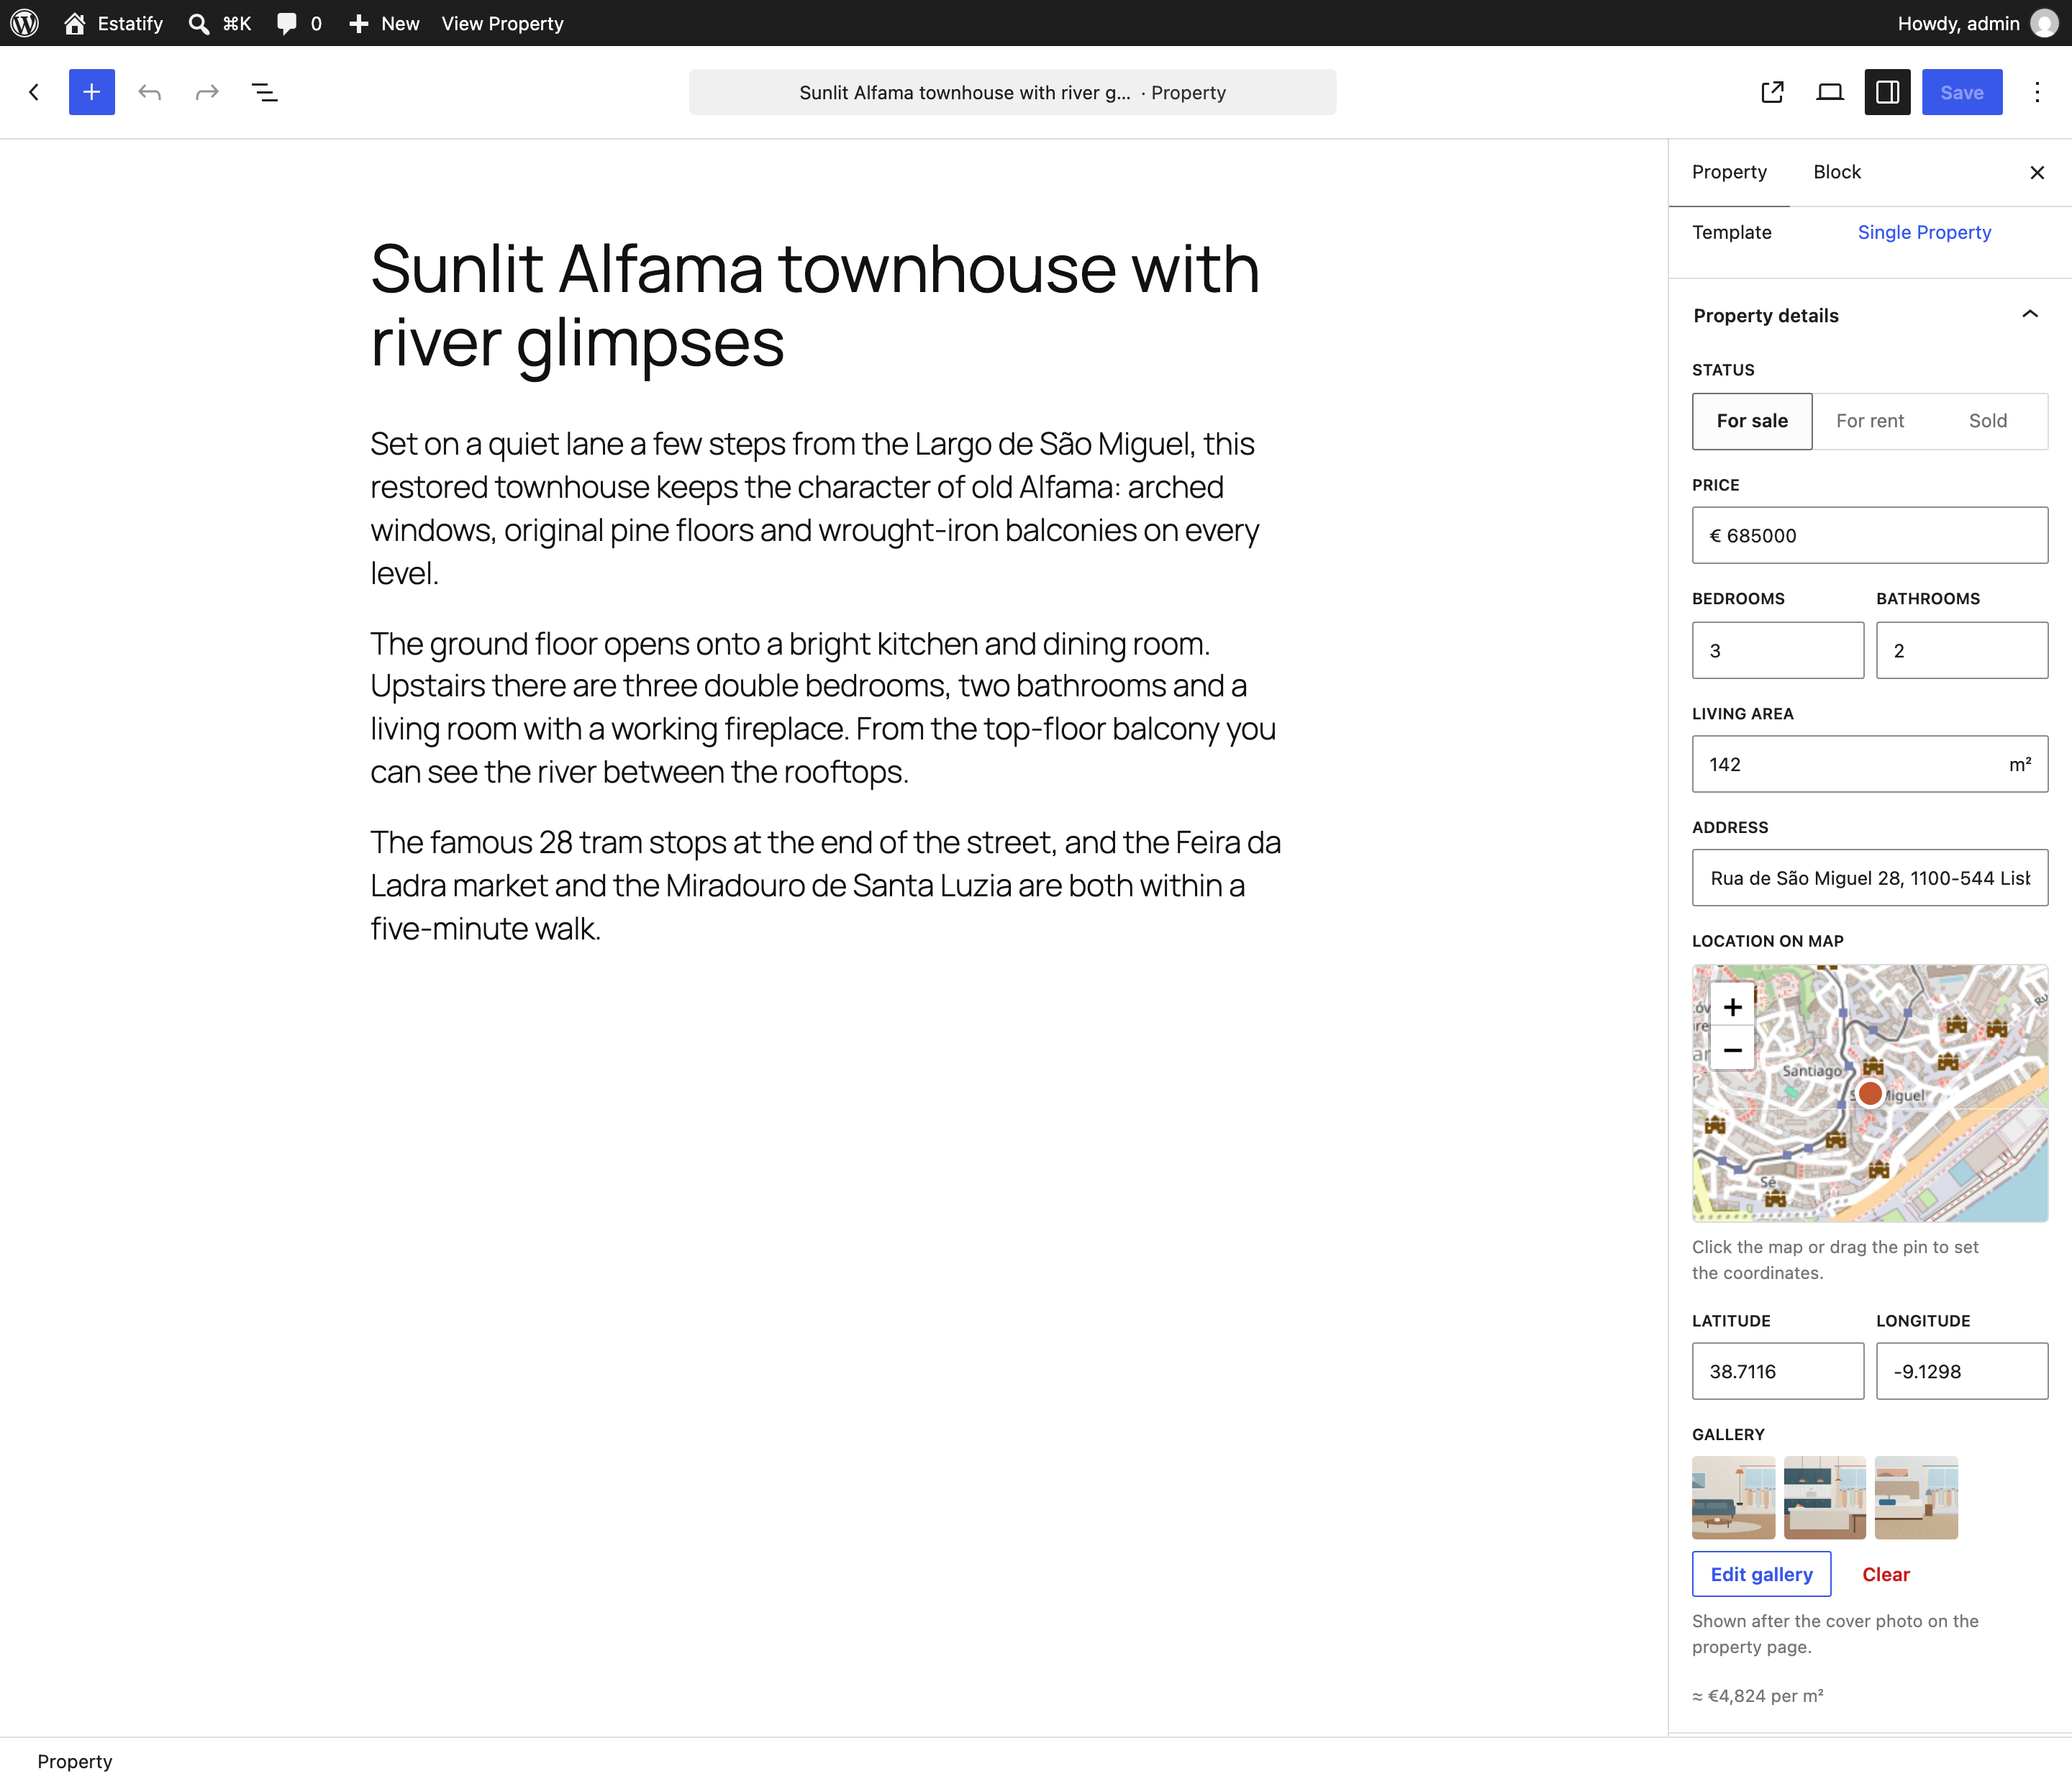Image resolution: width=2072 pixels, height=1784 pixels.
Task: Focus the Bathrooms input field
Action: 1962,650
